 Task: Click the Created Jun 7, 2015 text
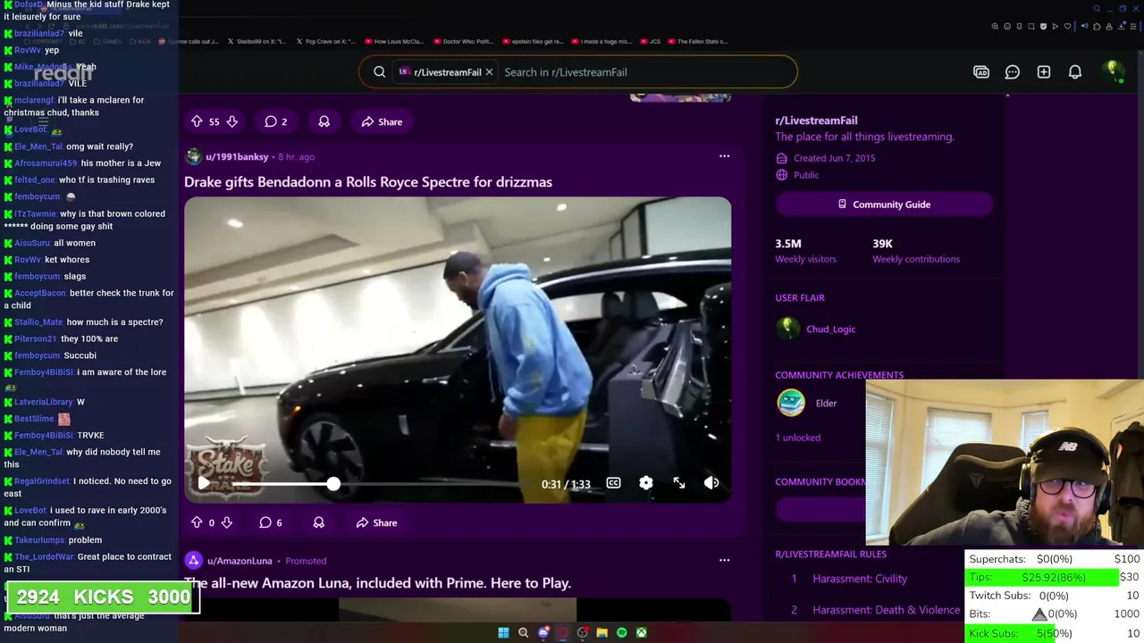834,158
